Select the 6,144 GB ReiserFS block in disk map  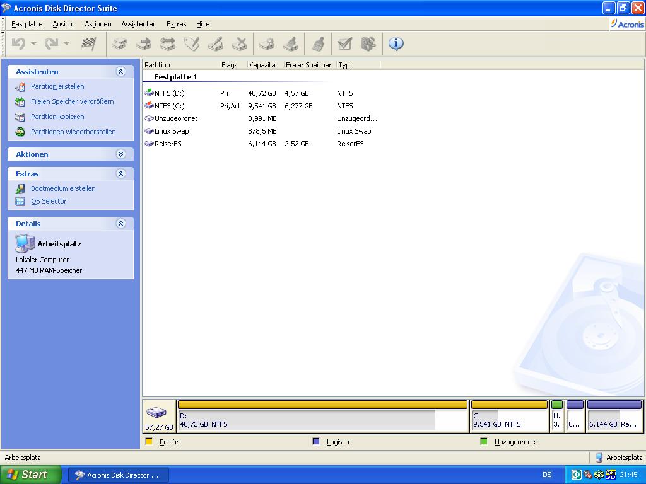[x=614, y=416]
